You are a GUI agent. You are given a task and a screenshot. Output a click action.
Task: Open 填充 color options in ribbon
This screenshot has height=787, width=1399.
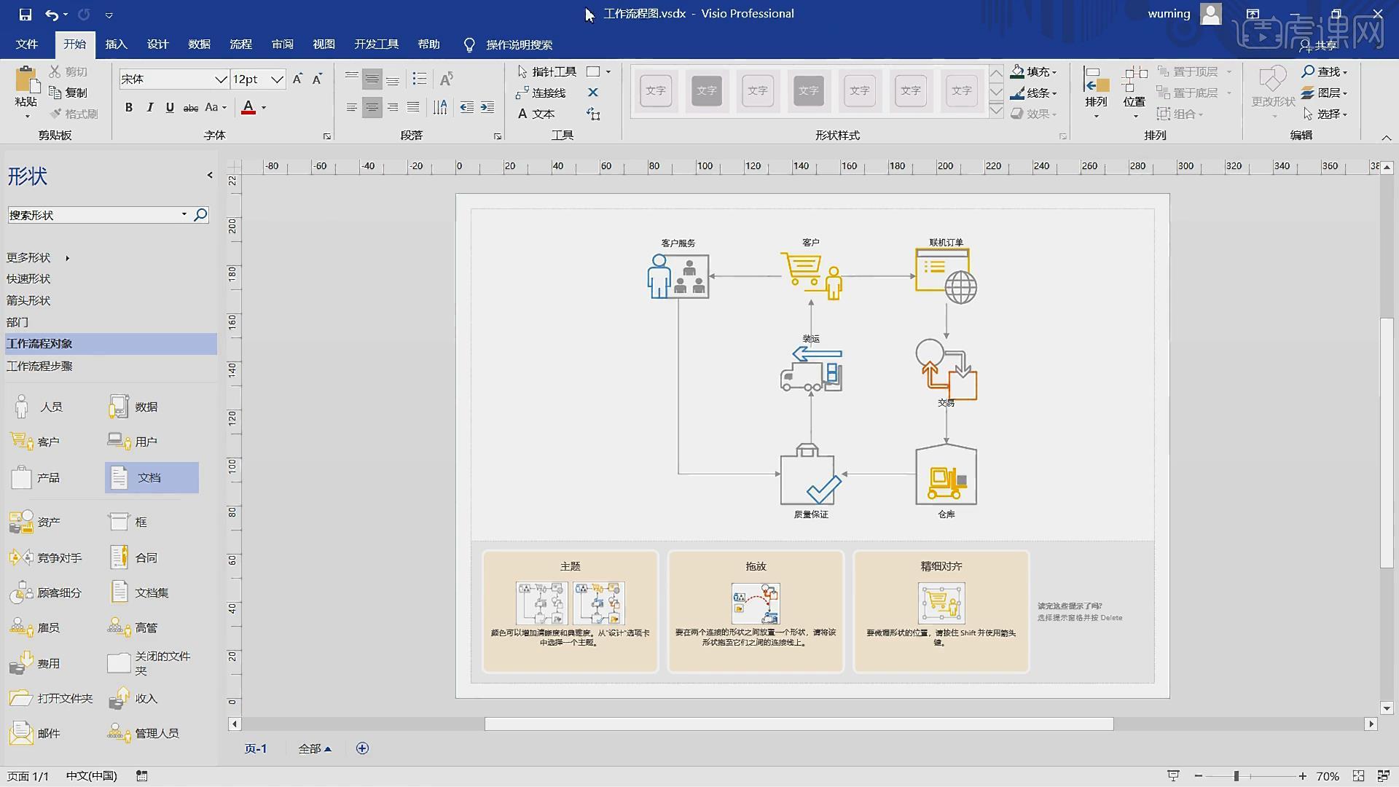[1057, 71]
